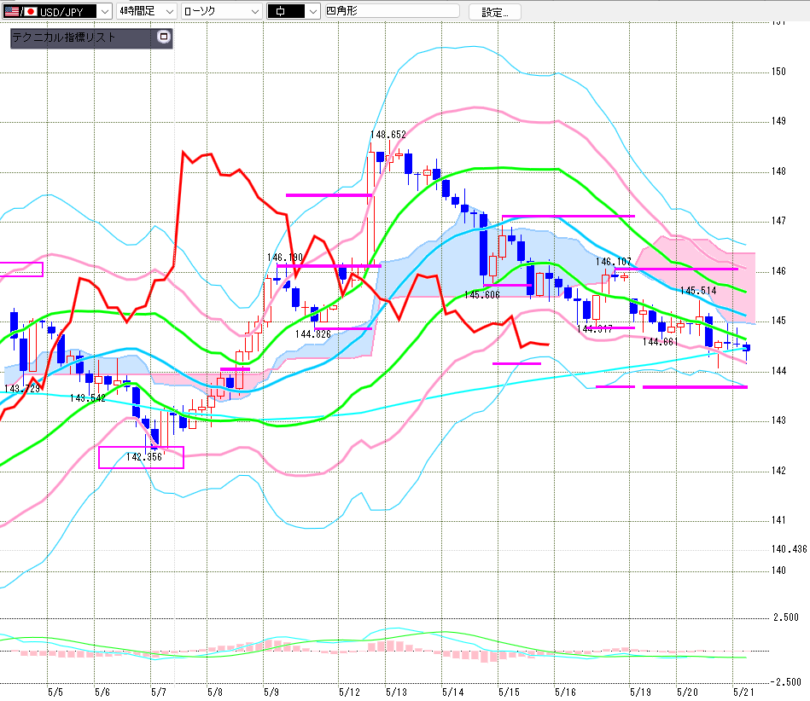Click the 140.436 value on price axis
The width and height of the screenshot is (810, 701).
pyautogui.click(x=789, y=549)
